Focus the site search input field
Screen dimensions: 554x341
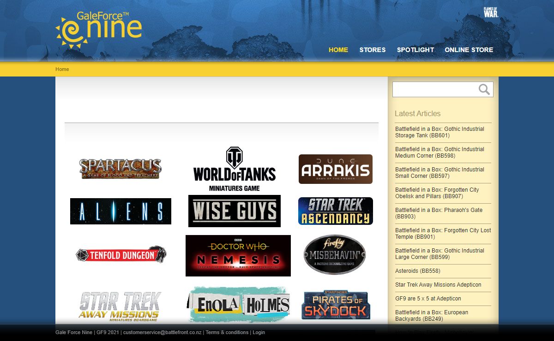click(435, 89)
